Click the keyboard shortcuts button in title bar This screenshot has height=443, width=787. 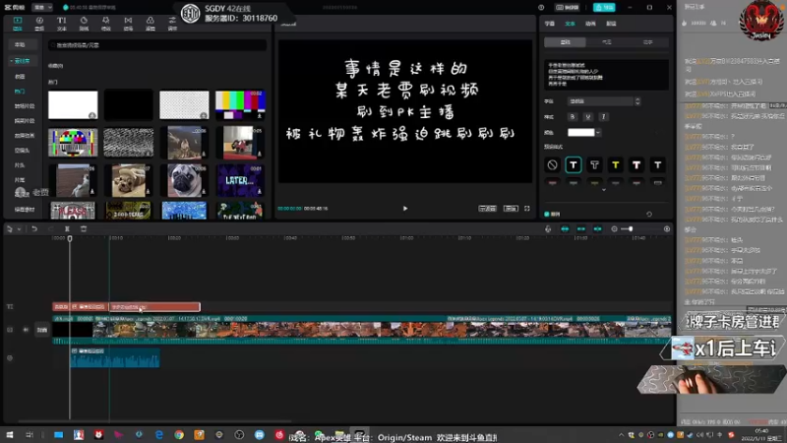[x=568, y=8]
